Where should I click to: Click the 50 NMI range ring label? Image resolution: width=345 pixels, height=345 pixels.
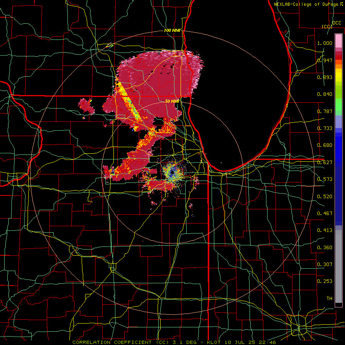click(x=172, y=101)
